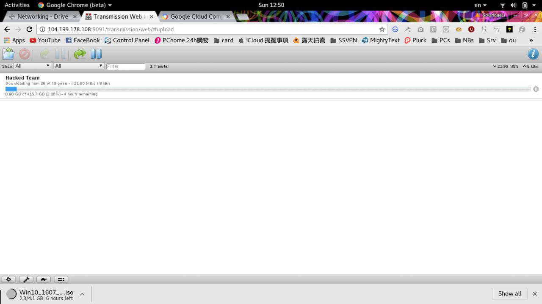Open Transmission settings gear menu
542x304 pixels.
coord(9,279)
